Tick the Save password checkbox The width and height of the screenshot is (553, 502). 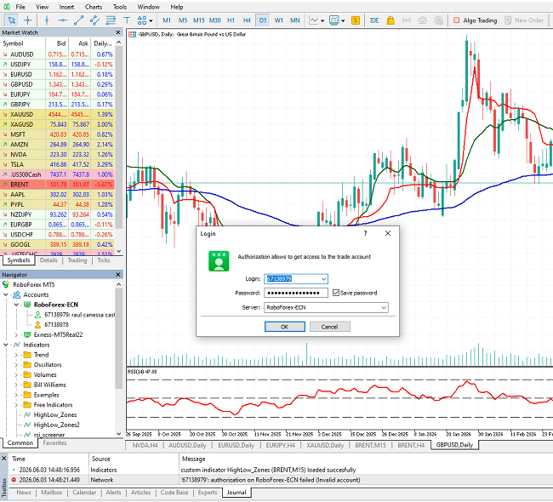click(x=336, y=293)
